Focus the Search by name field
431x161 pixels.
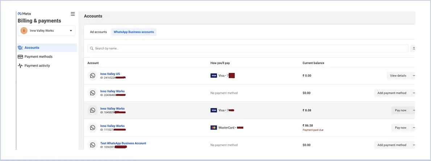coord(248,48)
